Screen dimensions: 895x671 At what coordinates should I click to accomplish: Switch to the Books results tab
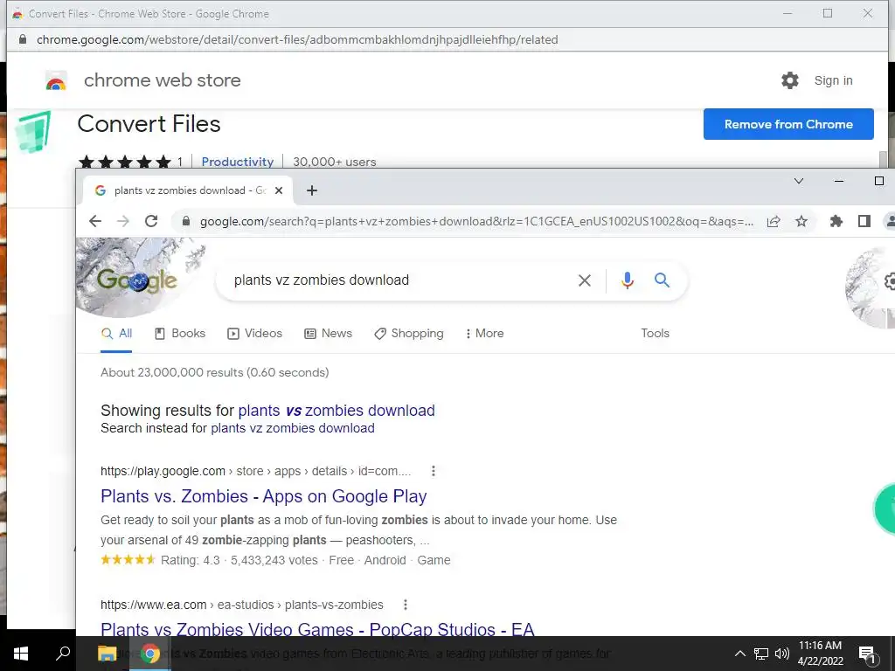(x=180, y=333)
